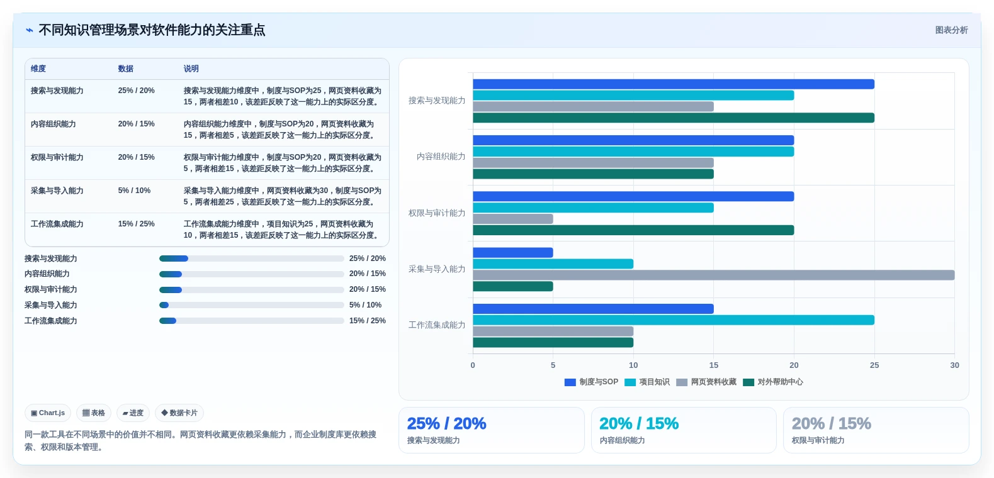
Task: Select the 工作流集成能力 table row name
Action: point(57,224)
